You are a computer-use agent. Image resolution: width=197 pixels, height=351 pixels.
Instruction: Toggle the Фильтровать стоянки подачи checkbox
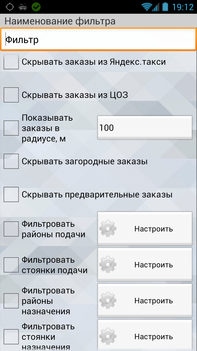tap(11, 265)
